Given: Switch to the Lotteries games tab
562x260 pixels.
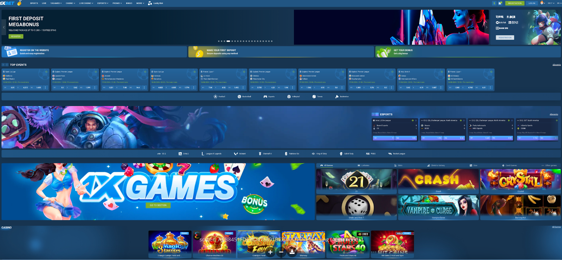Looking at the screenshot, I should (x=364, y=165).
